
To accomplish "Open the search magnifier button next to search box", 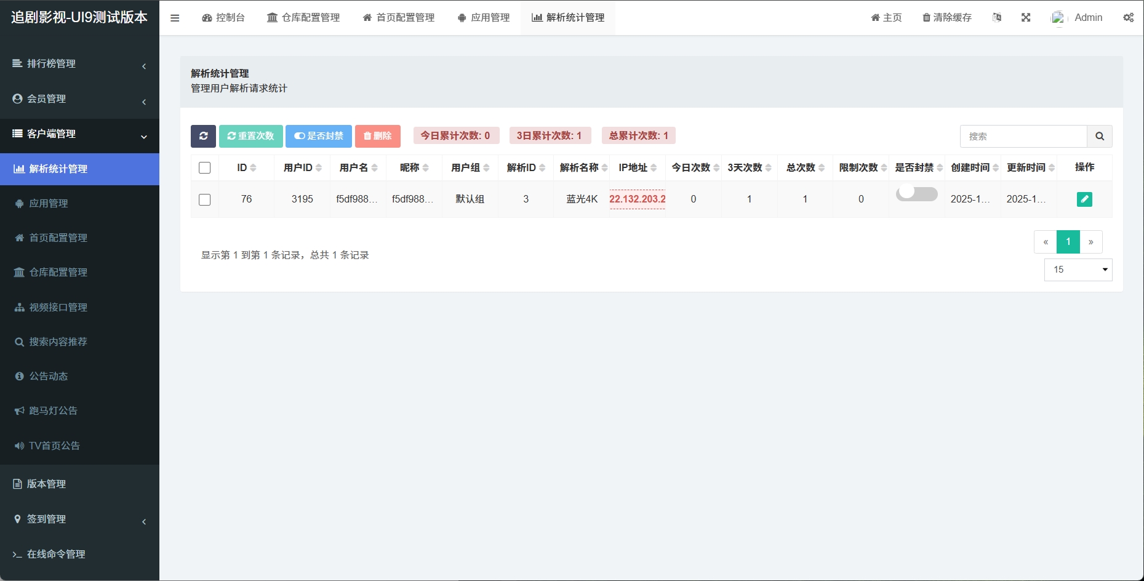I will [1100, 136].
